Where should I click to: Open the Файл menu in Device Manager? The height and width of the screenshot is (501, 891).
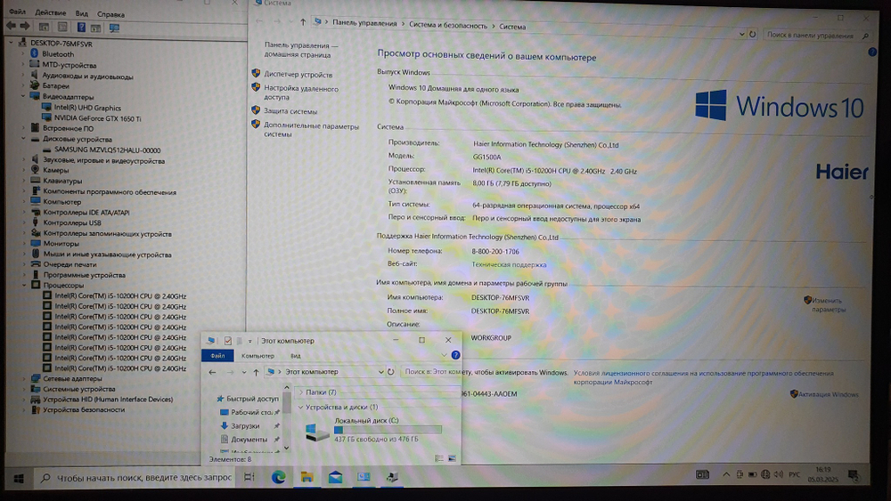coord(17,12)
